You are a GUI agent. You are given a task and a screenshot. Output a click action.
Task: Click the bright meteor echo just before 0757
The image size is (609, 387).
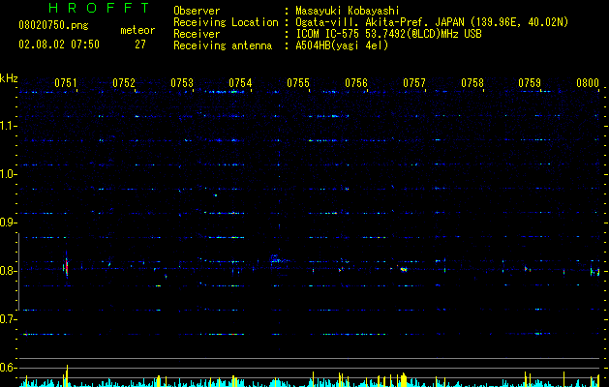pyautogui.click(x=403, y=269)
